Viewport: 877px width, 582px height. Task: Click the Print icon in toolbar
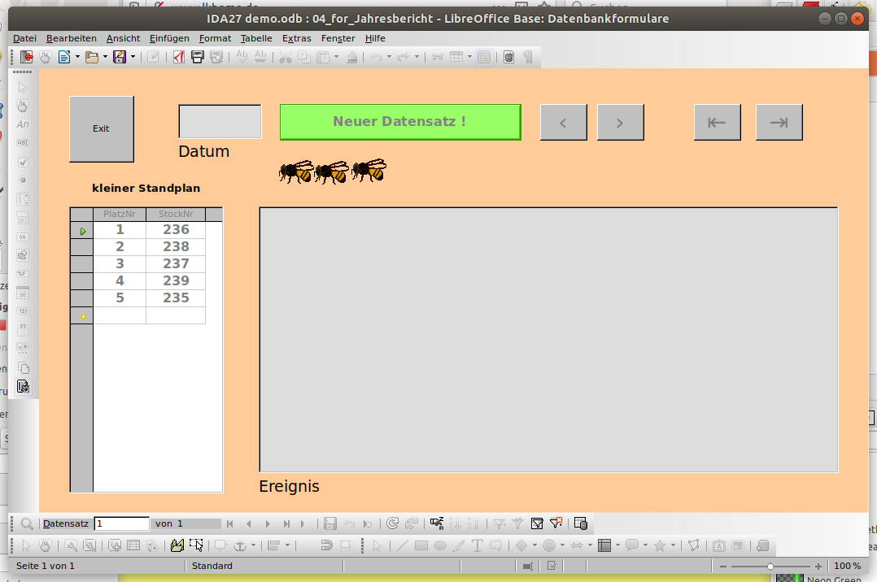(x=198, y=57)
